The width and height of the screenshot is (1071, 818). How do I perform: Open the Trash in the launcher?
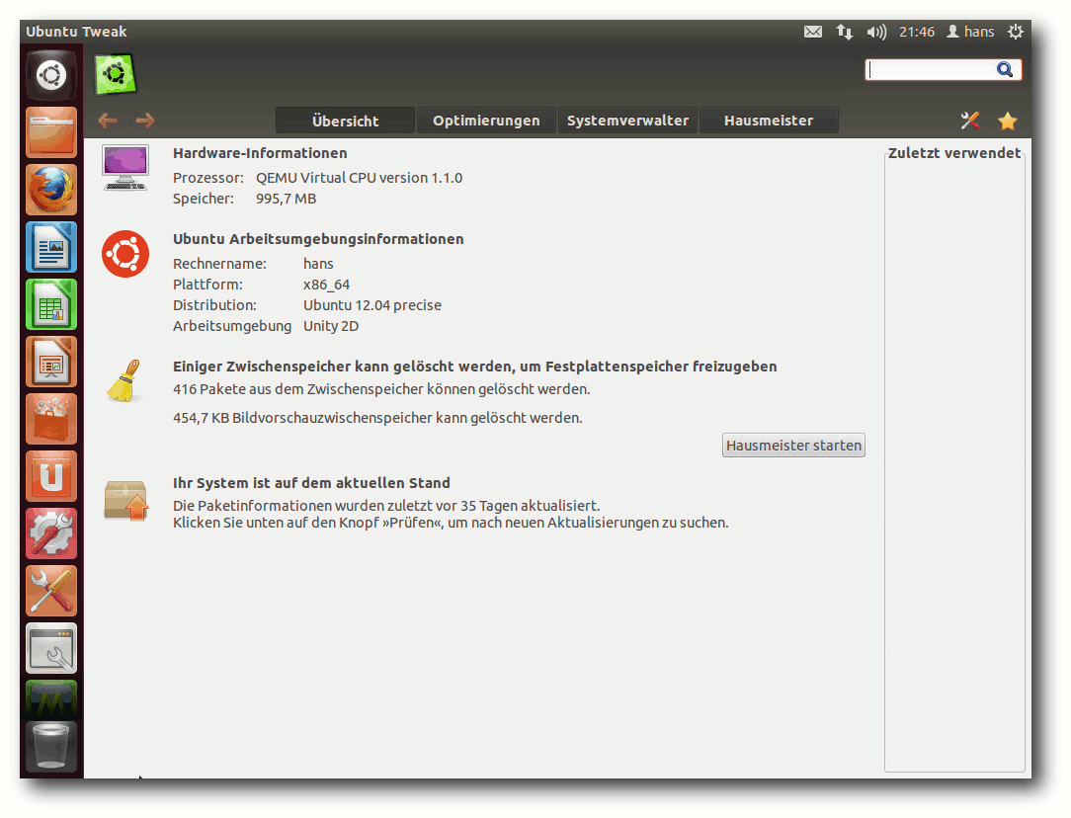pos(51,747)
